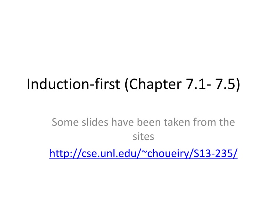Click the 'http://' portion of the link

point(65,154)
